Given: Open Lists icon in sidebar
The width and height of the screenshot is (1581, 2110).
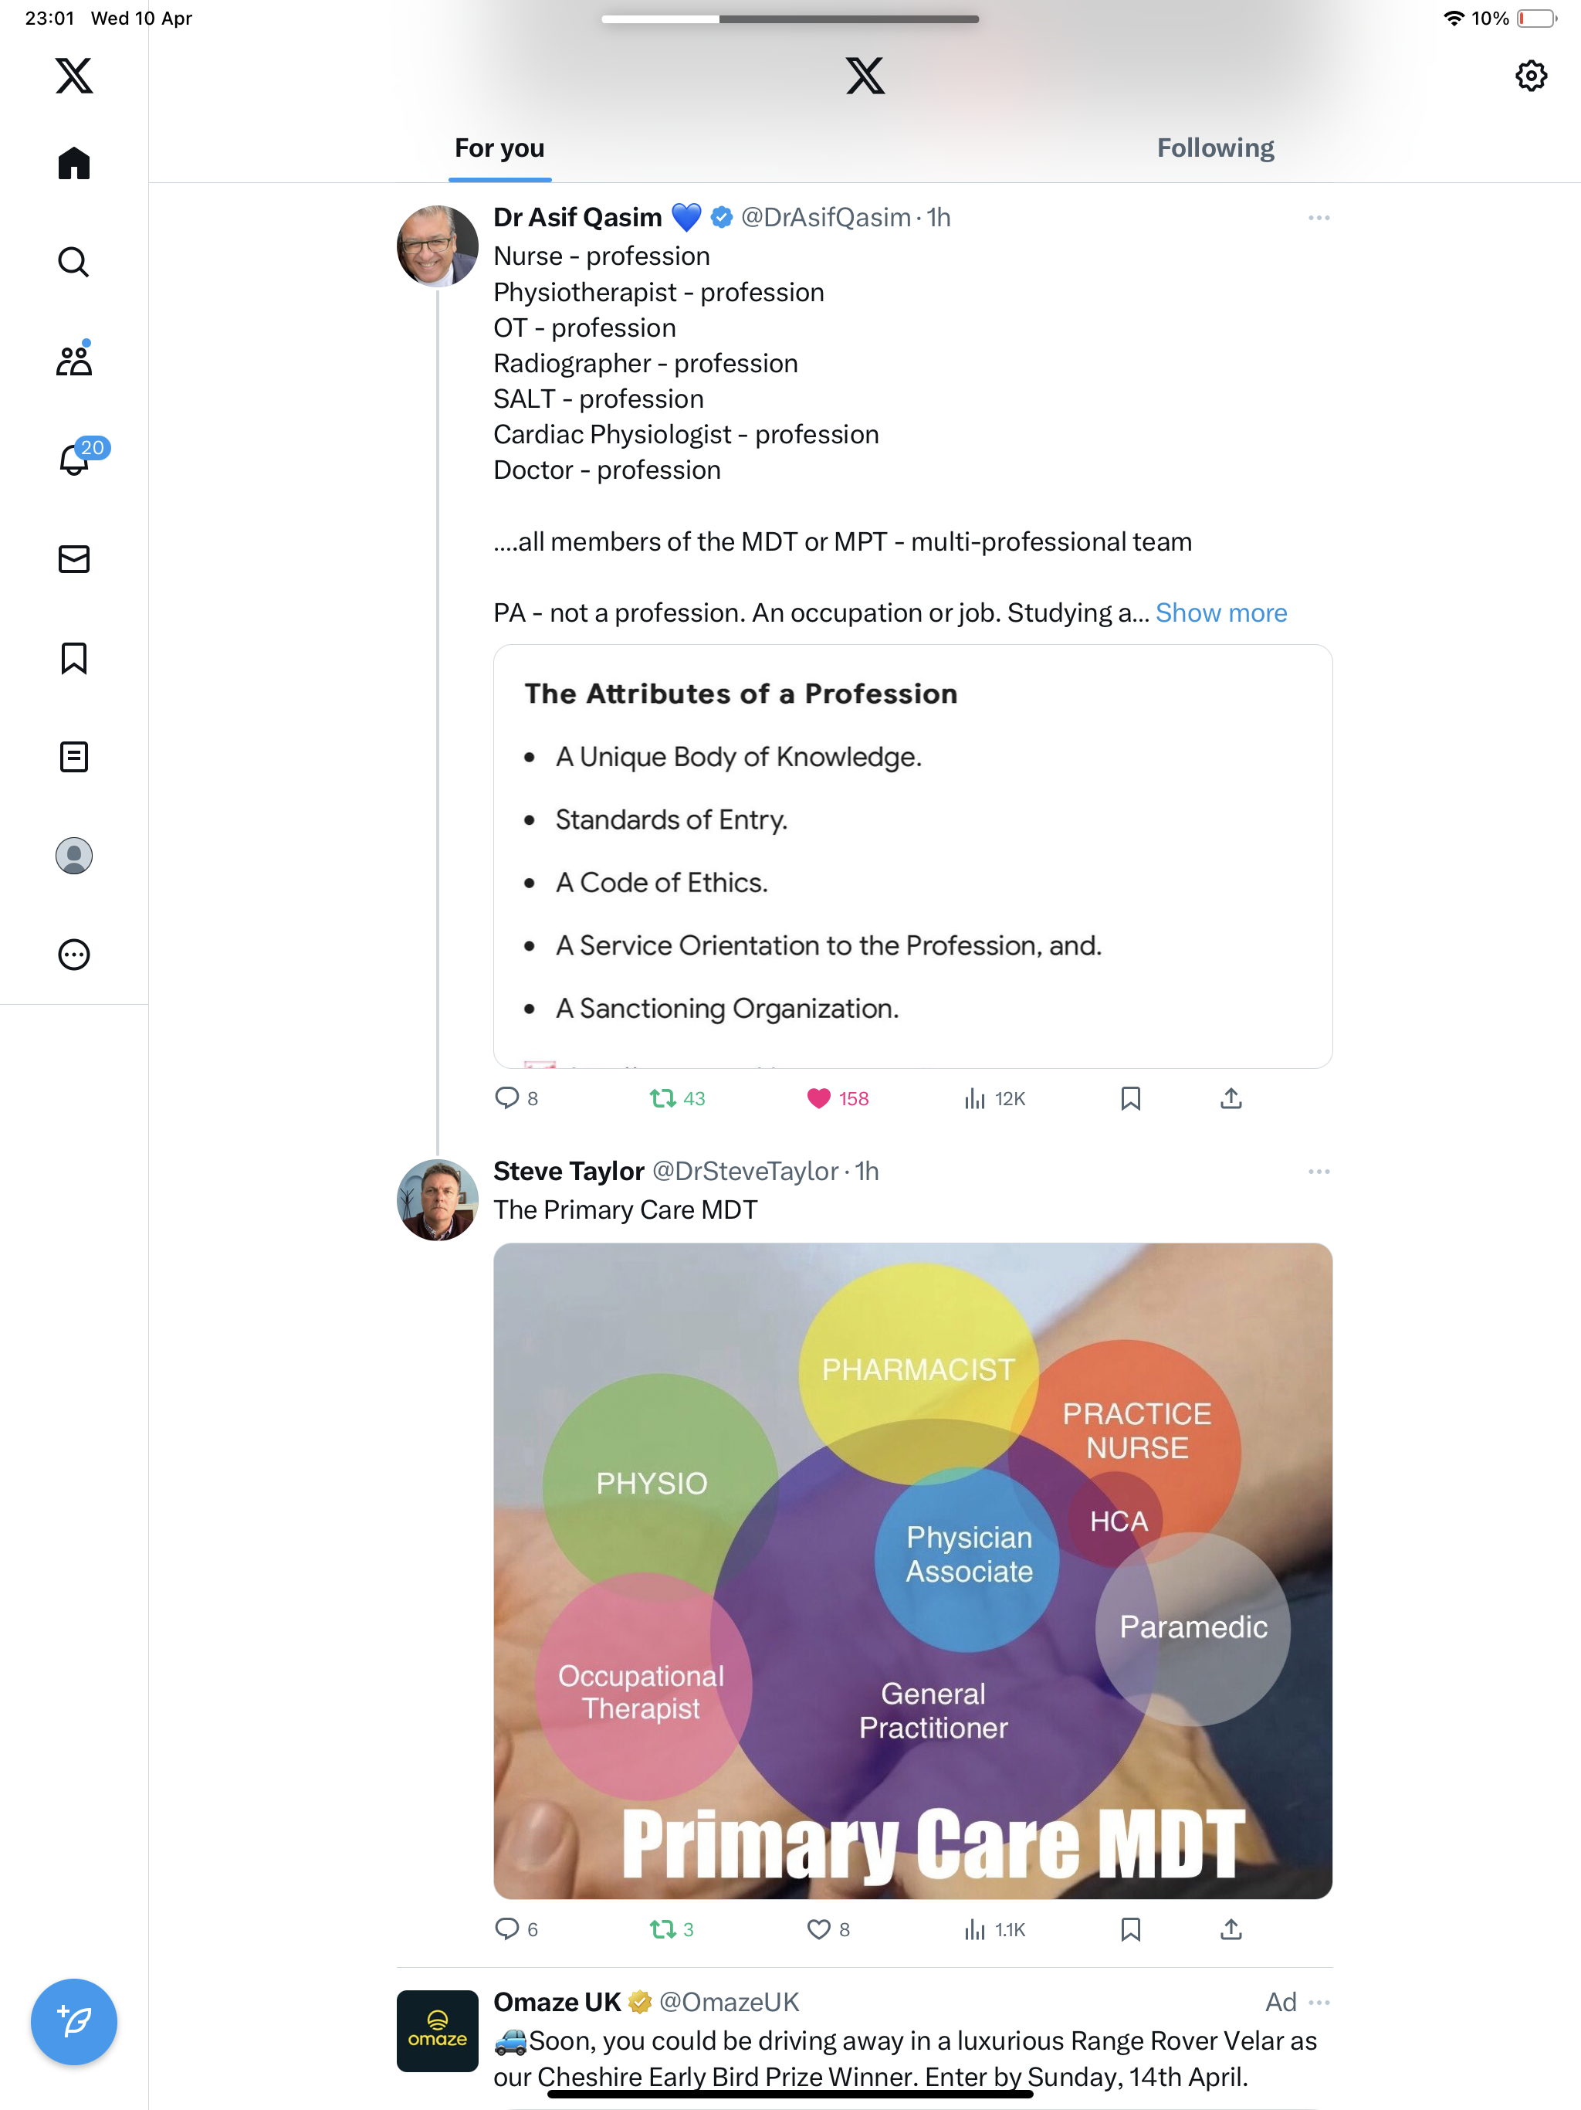Looking at the screenshot, I should pyautogui.click(x=73, y=758).
